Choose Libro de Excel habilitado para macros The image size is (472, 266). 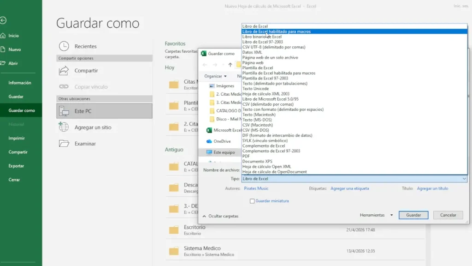(354, 31)
